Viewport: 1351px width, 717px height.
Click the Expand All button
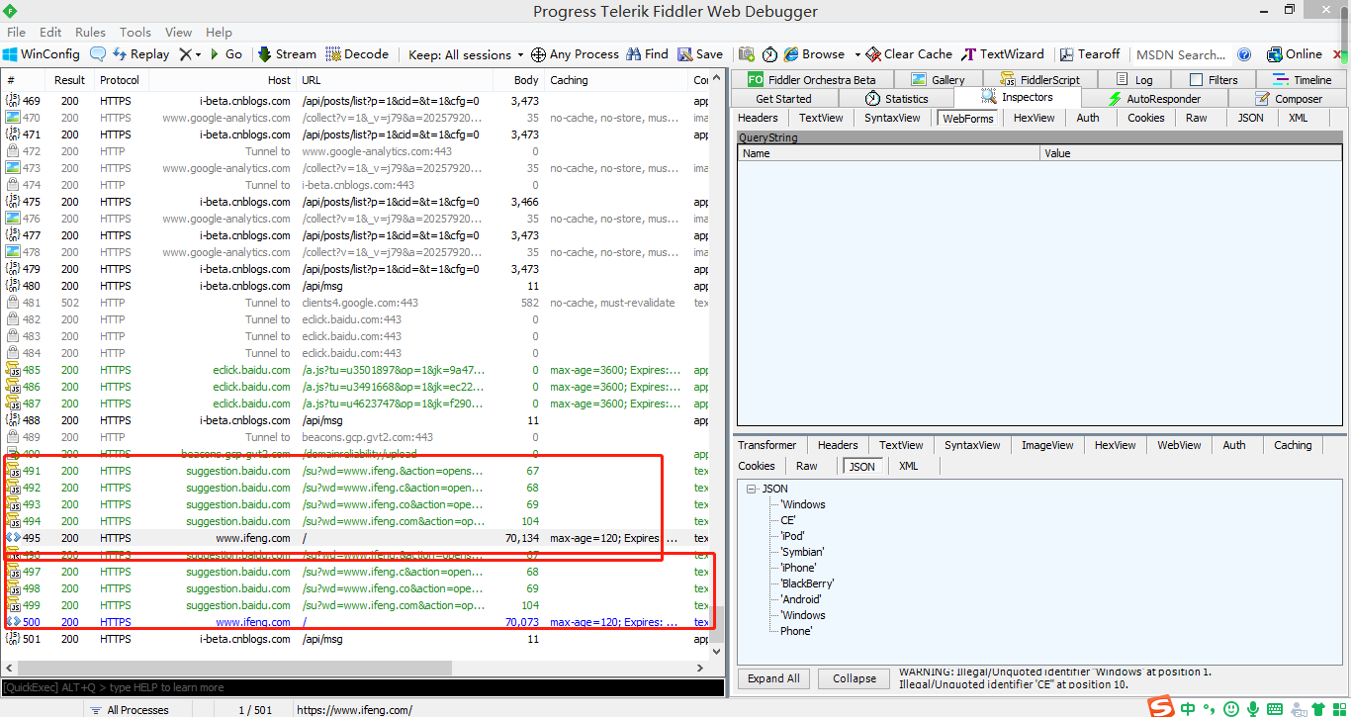[x=773, y=678]
